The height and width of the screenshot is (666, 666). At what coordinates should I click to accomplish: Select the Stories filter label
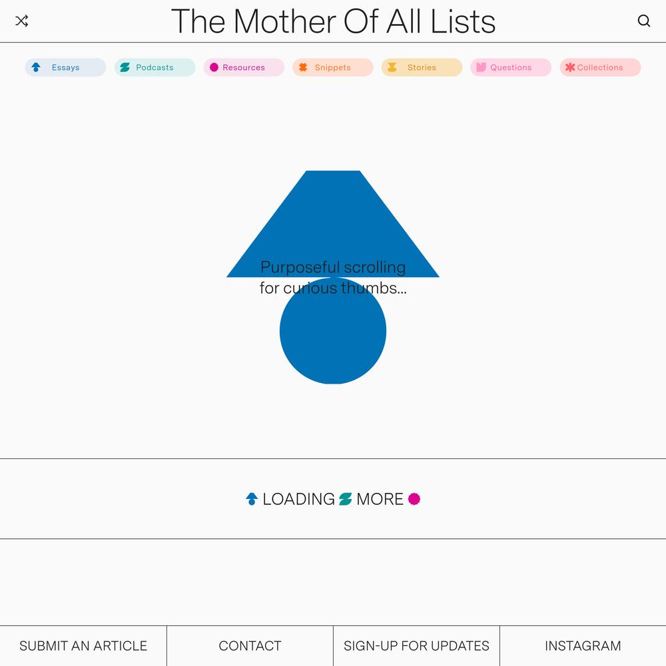click(422, 67)
